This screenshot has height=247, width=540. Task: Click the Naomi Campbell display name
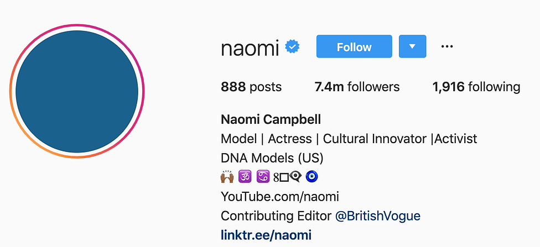[x=271, y=120]
